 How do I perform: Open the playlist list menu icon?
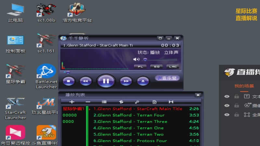tap(104, 102)
